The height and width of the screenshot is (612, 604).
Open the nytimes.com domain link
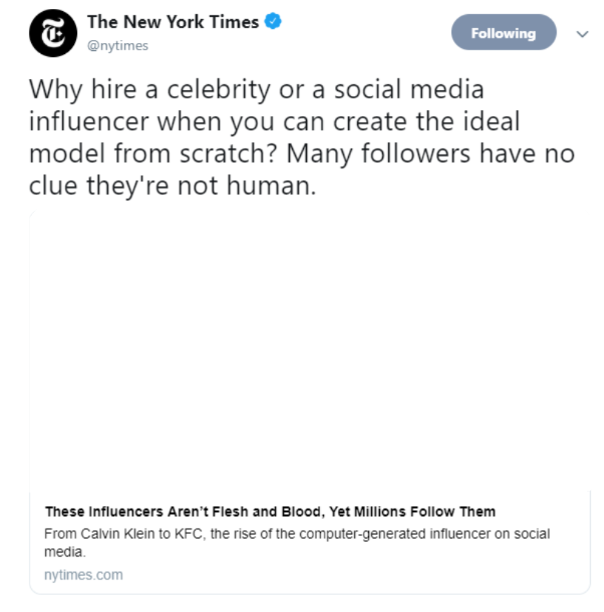click(84, 574)
